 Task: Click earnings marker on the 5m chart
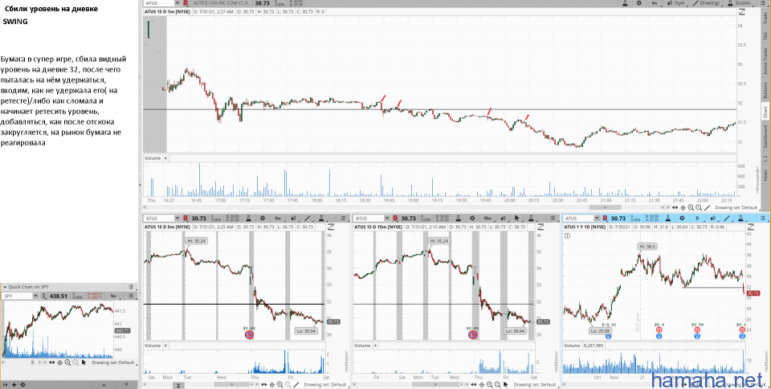pos(249,335)
